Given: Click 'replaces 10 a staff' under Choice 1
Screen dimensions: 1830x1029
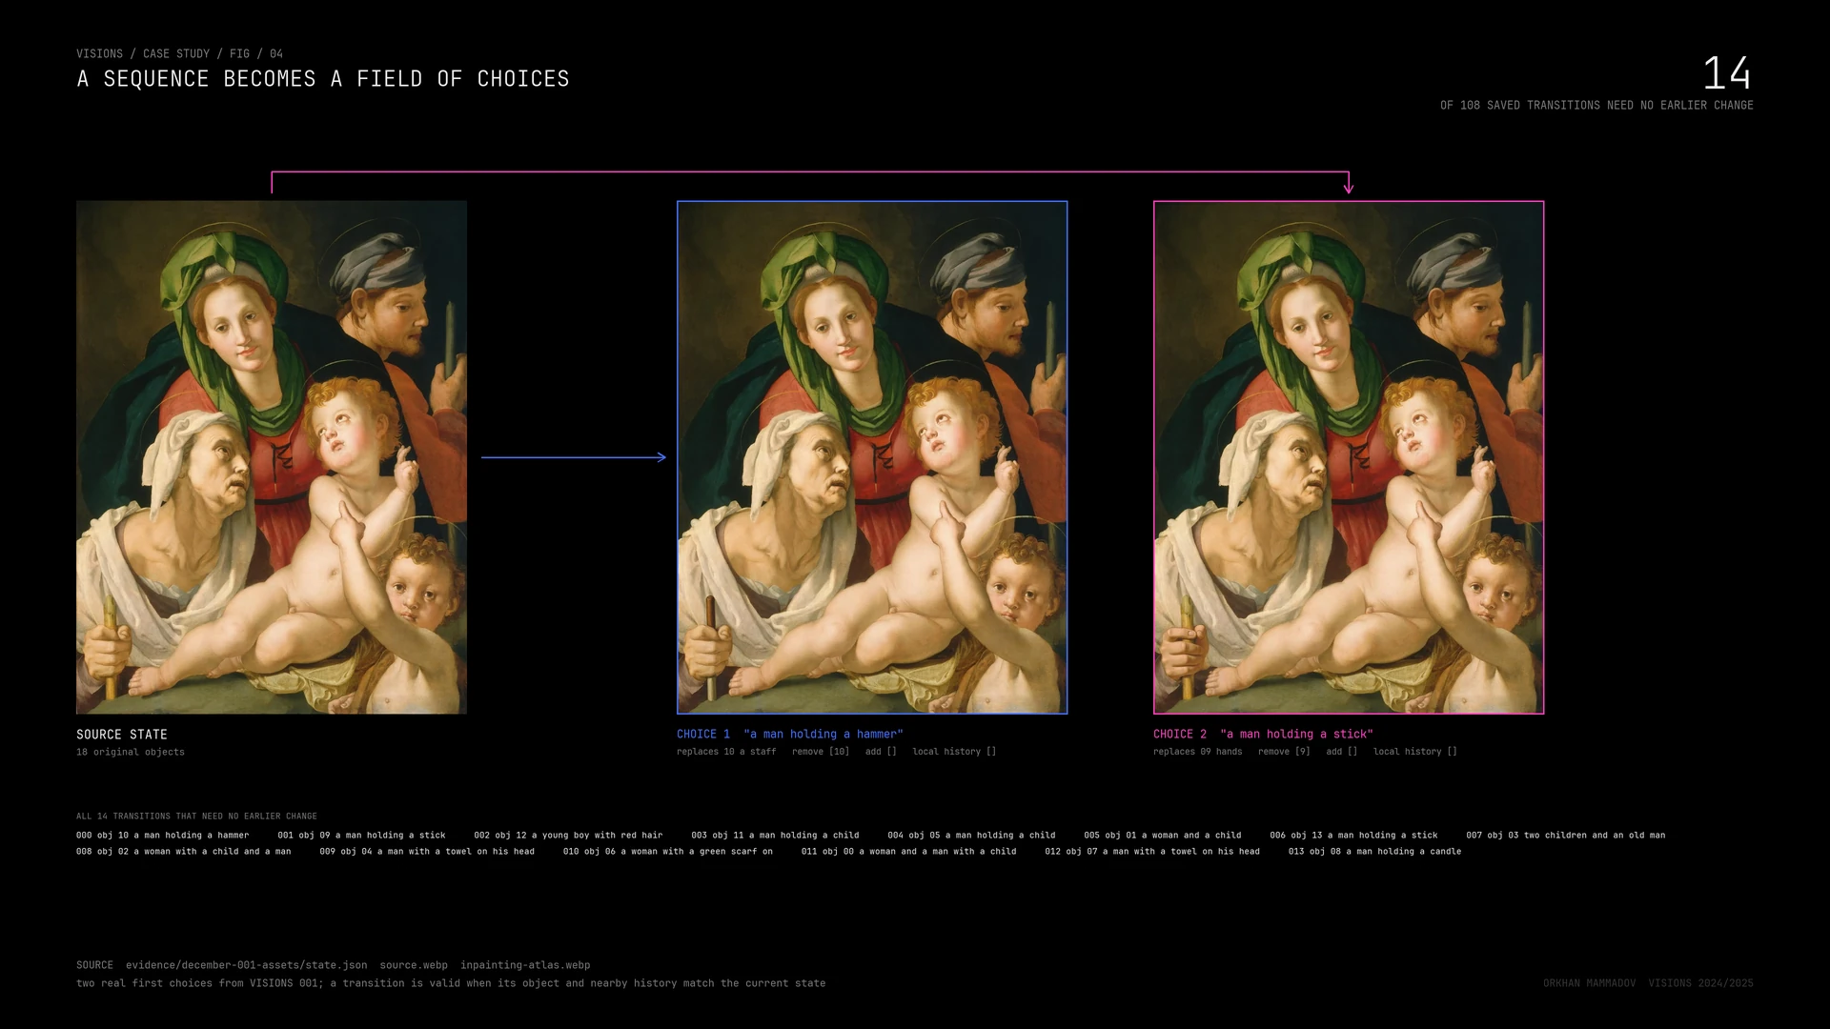Looking at the screenshot, I should tap(726, 752).
